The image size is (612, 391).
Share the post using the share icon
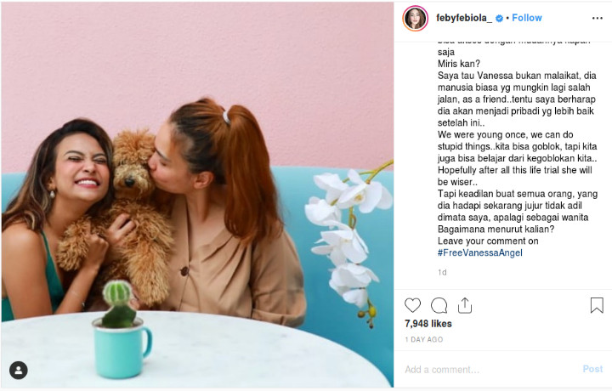click(x=465, y=305)
